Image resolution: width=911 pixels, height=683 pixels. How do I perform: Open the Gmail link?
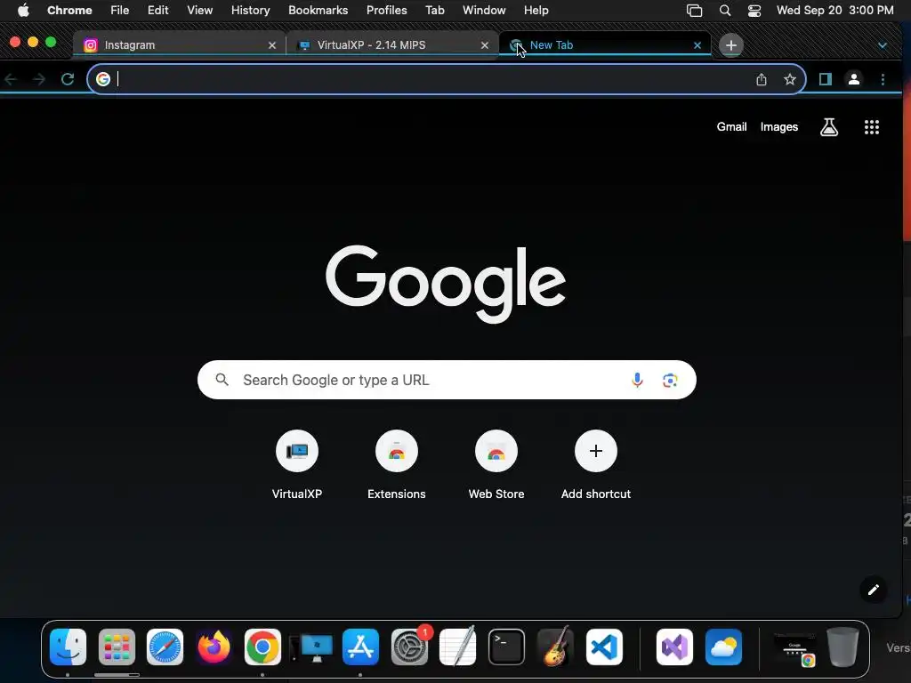(731, 126)
